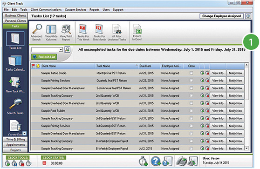260x169 pixels.
Task: Click the phone icon in the bottom bar
Action: [181, 161]
